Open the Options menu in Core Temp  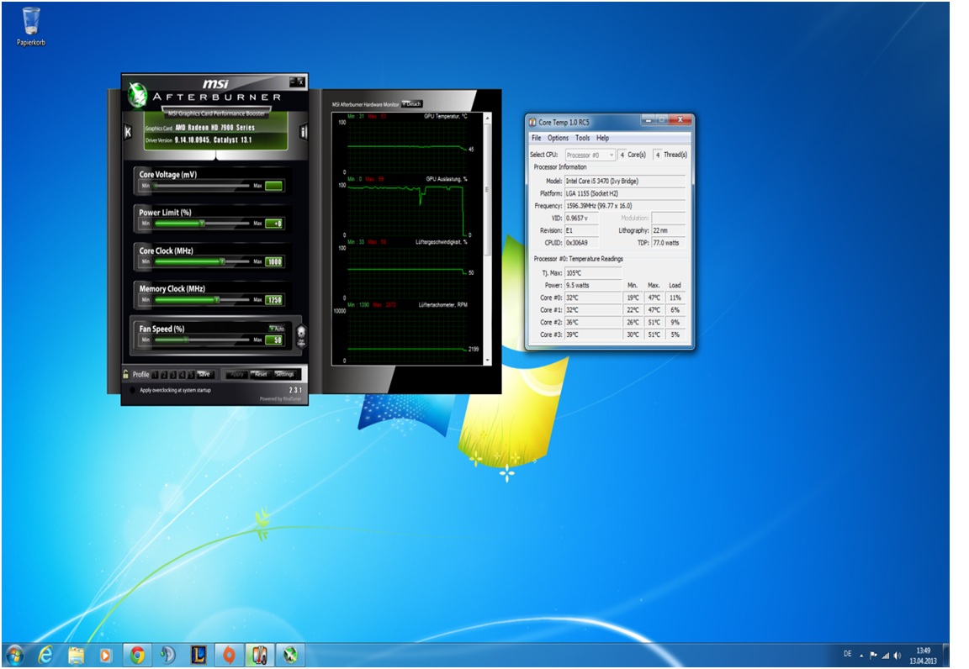click(x=558, y=138)
